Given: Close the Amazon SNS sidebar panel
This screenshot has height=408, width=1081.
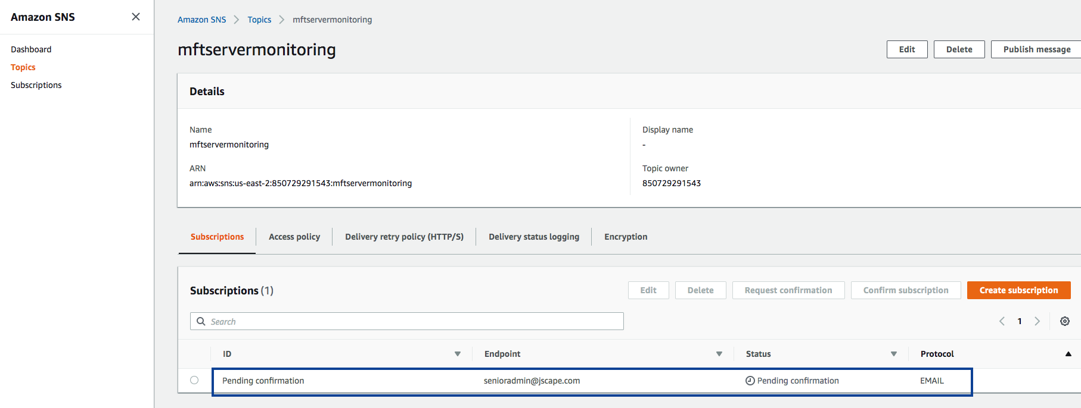Looking at the screenshot, I should coord(136,17).
